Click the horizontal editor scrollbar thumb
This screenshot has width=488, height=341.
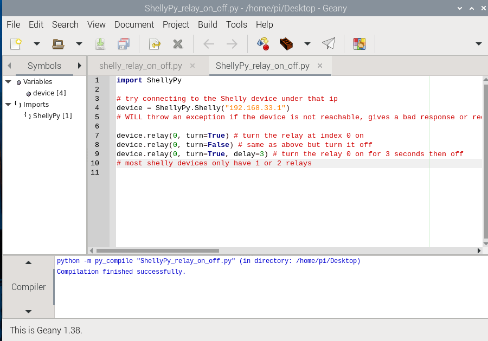tap(157, 251)
